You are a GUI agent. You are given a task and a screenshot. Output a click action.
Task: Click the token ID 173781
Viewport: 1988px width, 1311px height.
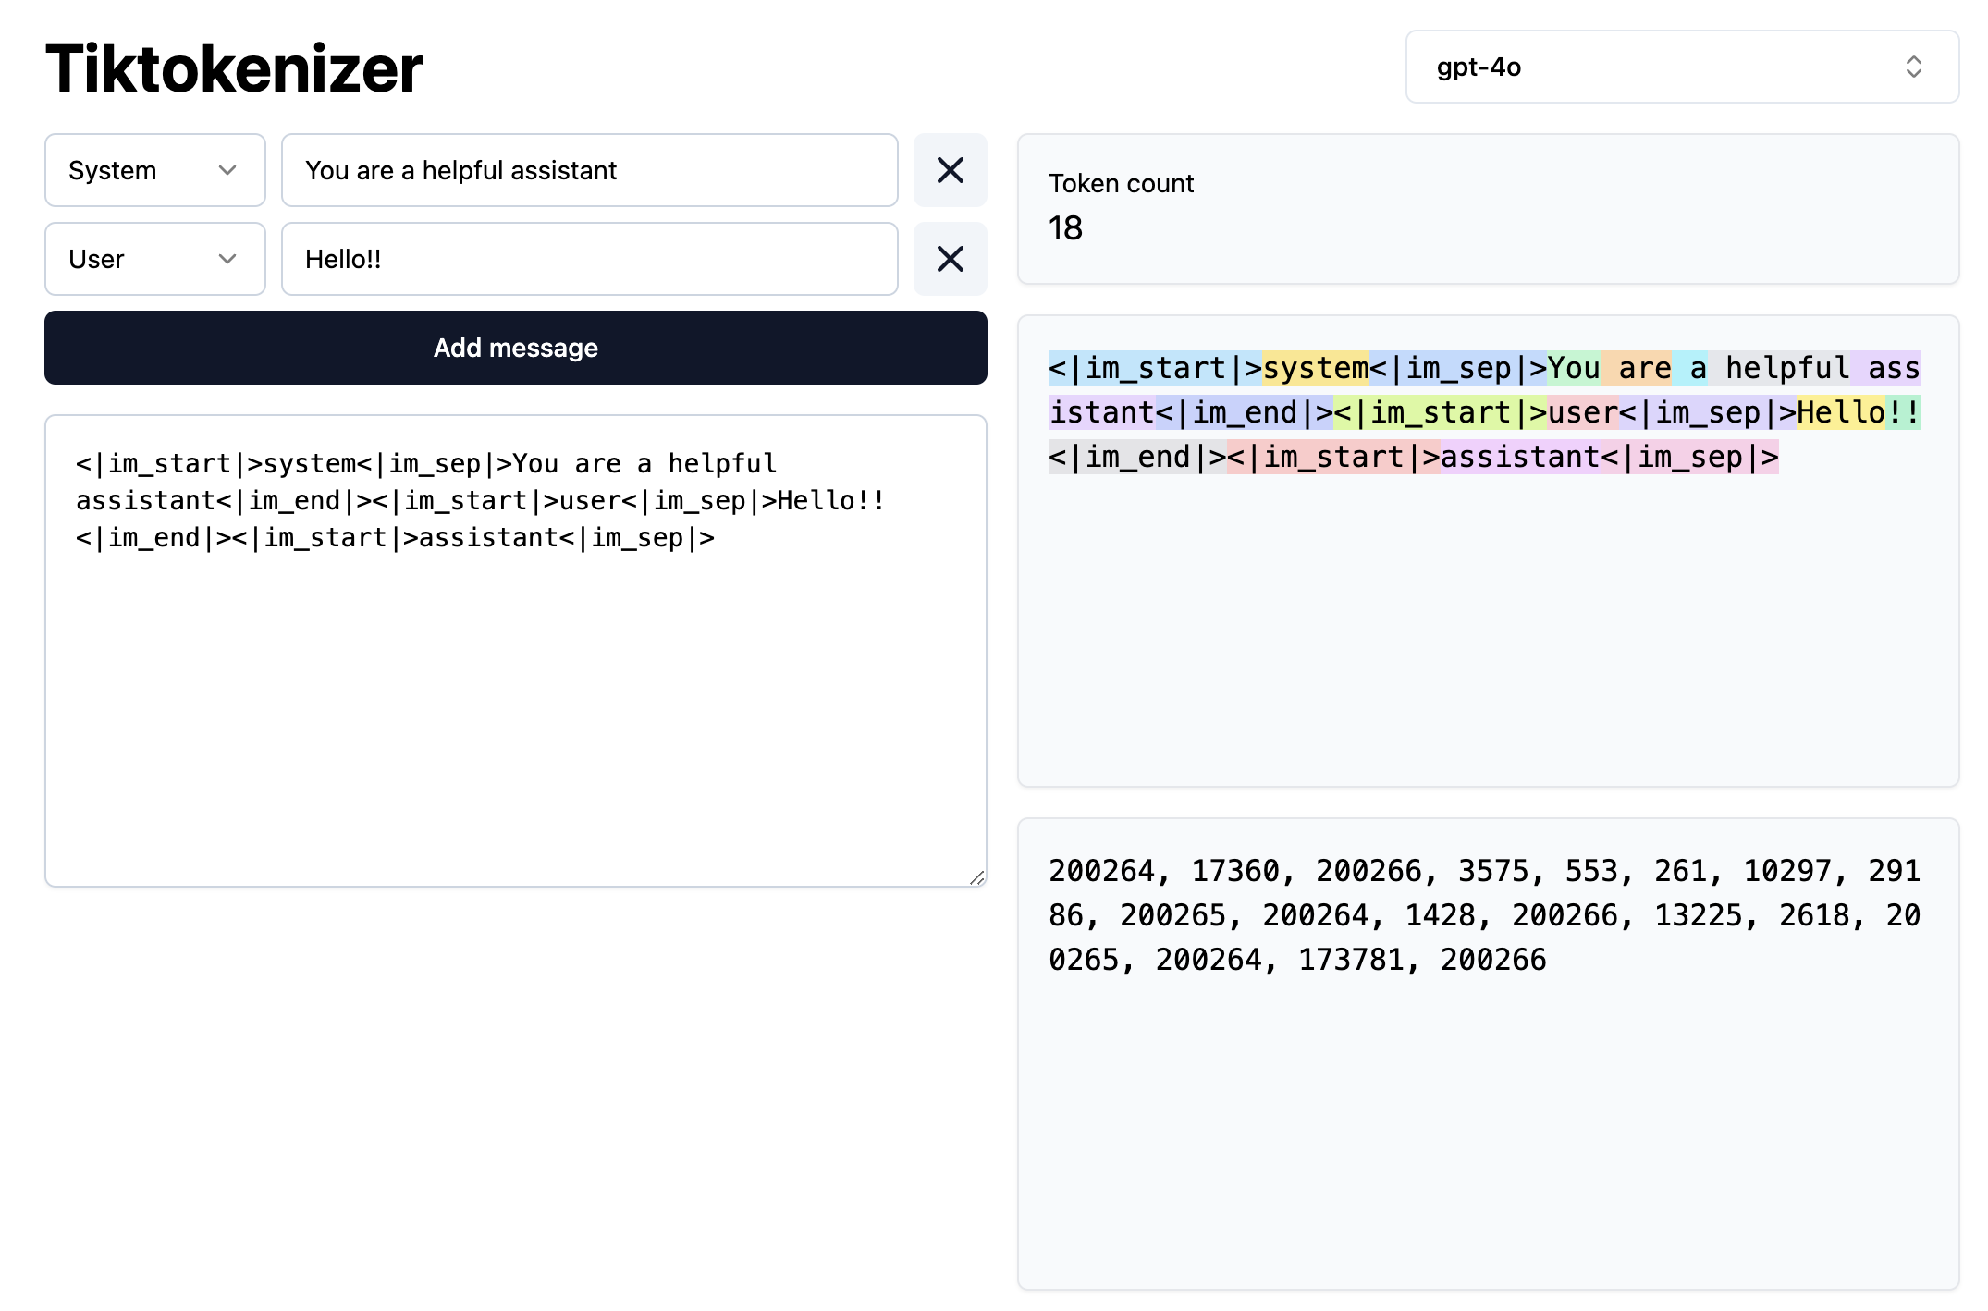pos(1351,960)
